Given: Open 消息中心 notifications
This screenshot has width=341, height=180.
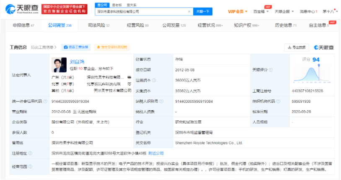Looking at the screenshot, I should [x=308, y=12].
